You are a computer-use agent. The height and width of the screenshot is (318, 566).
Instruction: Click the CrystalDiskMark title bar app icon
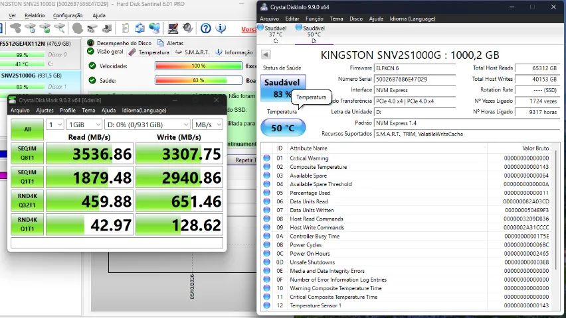click(x=12, y=100)
